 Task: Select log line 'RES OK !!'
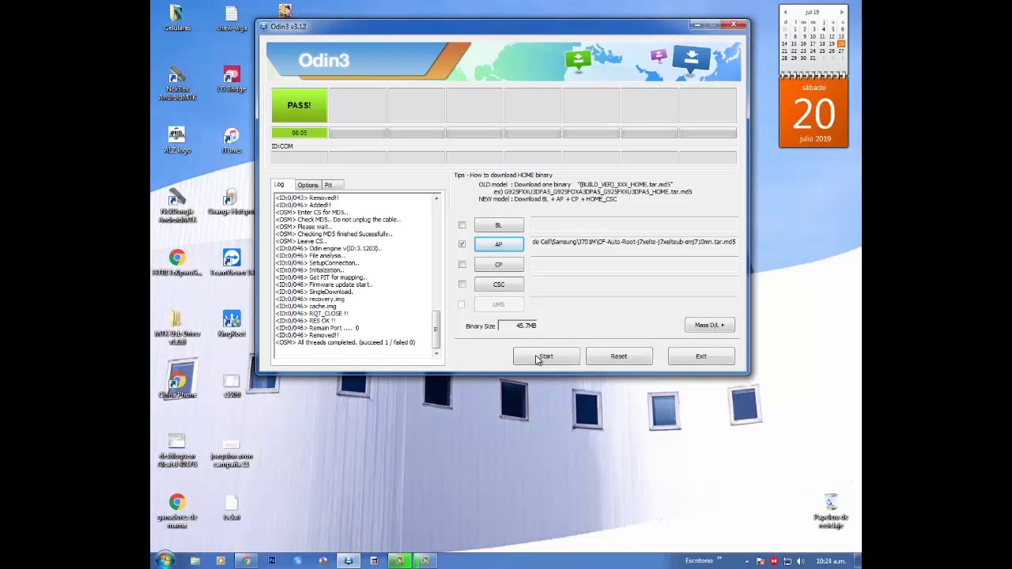coord(305,320)
